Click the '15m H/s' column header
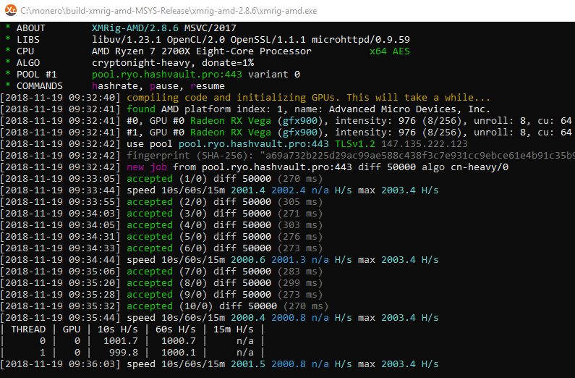Screen dimensions: 575x378 (x=234, y=329)
